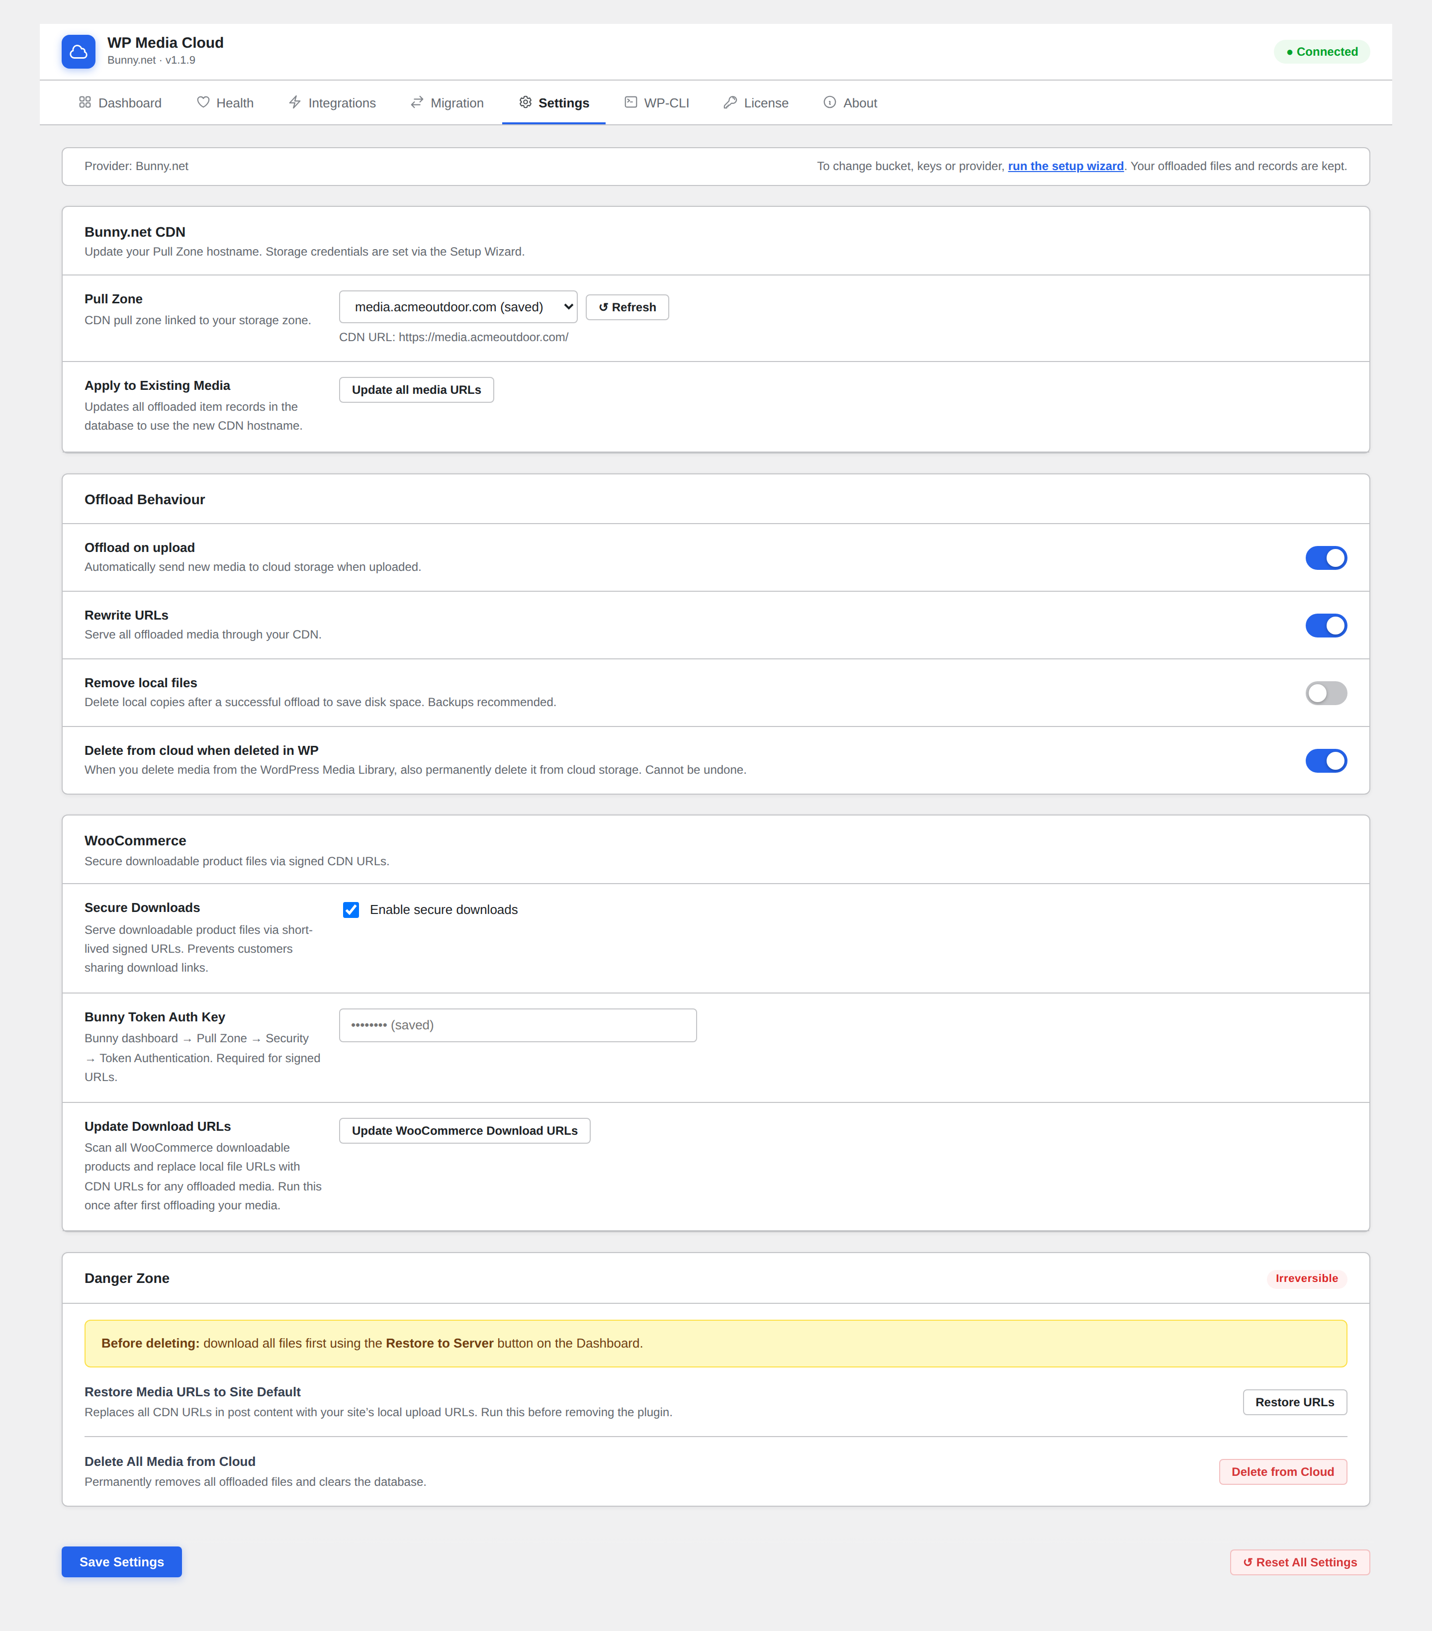Click the WP-CLI terminal icon
The image size is (1432, 1631).
[631, 102]
